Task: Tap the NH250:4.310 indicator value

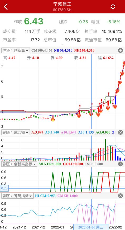Action: (x=84, y=51)
